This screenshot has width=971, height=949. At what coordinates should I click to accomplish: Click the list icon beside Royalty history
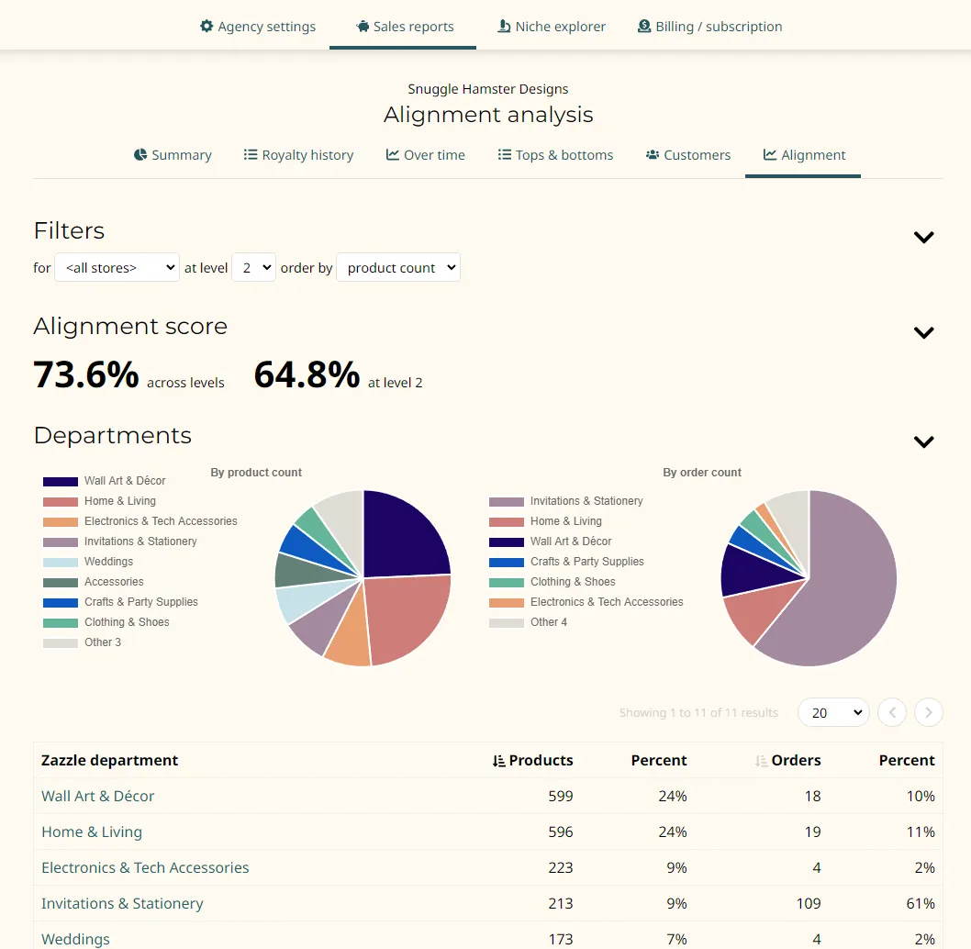[251, 155]
